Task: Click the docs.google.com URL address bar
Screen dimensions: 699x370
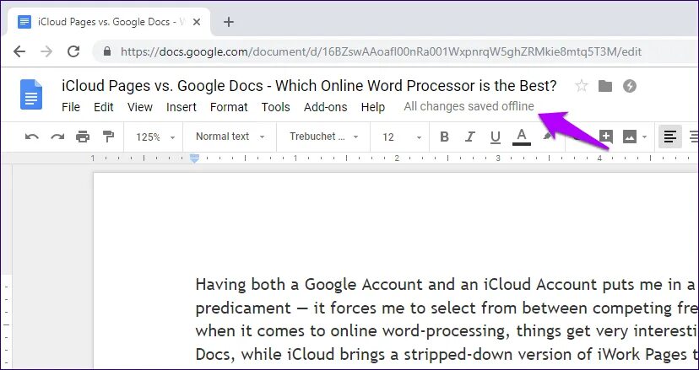Action: tap(381, 52)
